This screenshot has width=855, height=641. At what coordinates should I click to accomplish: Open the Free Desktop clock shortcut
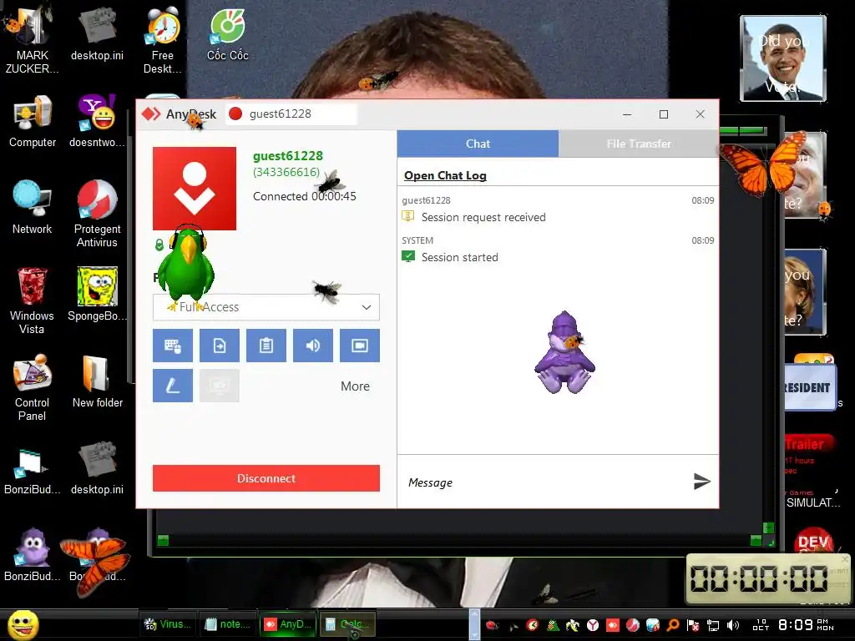point(163,39)
